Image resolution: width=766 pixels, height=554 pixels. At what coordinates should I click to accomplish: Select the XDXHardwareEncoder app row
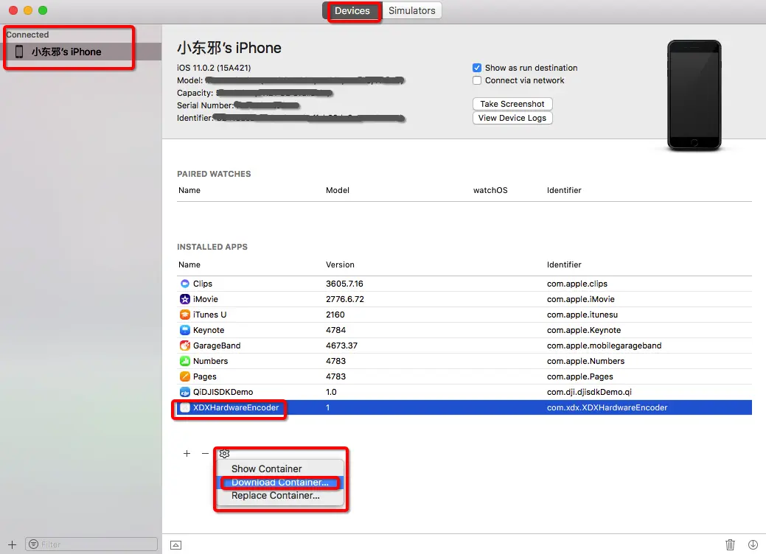(464, 407)
